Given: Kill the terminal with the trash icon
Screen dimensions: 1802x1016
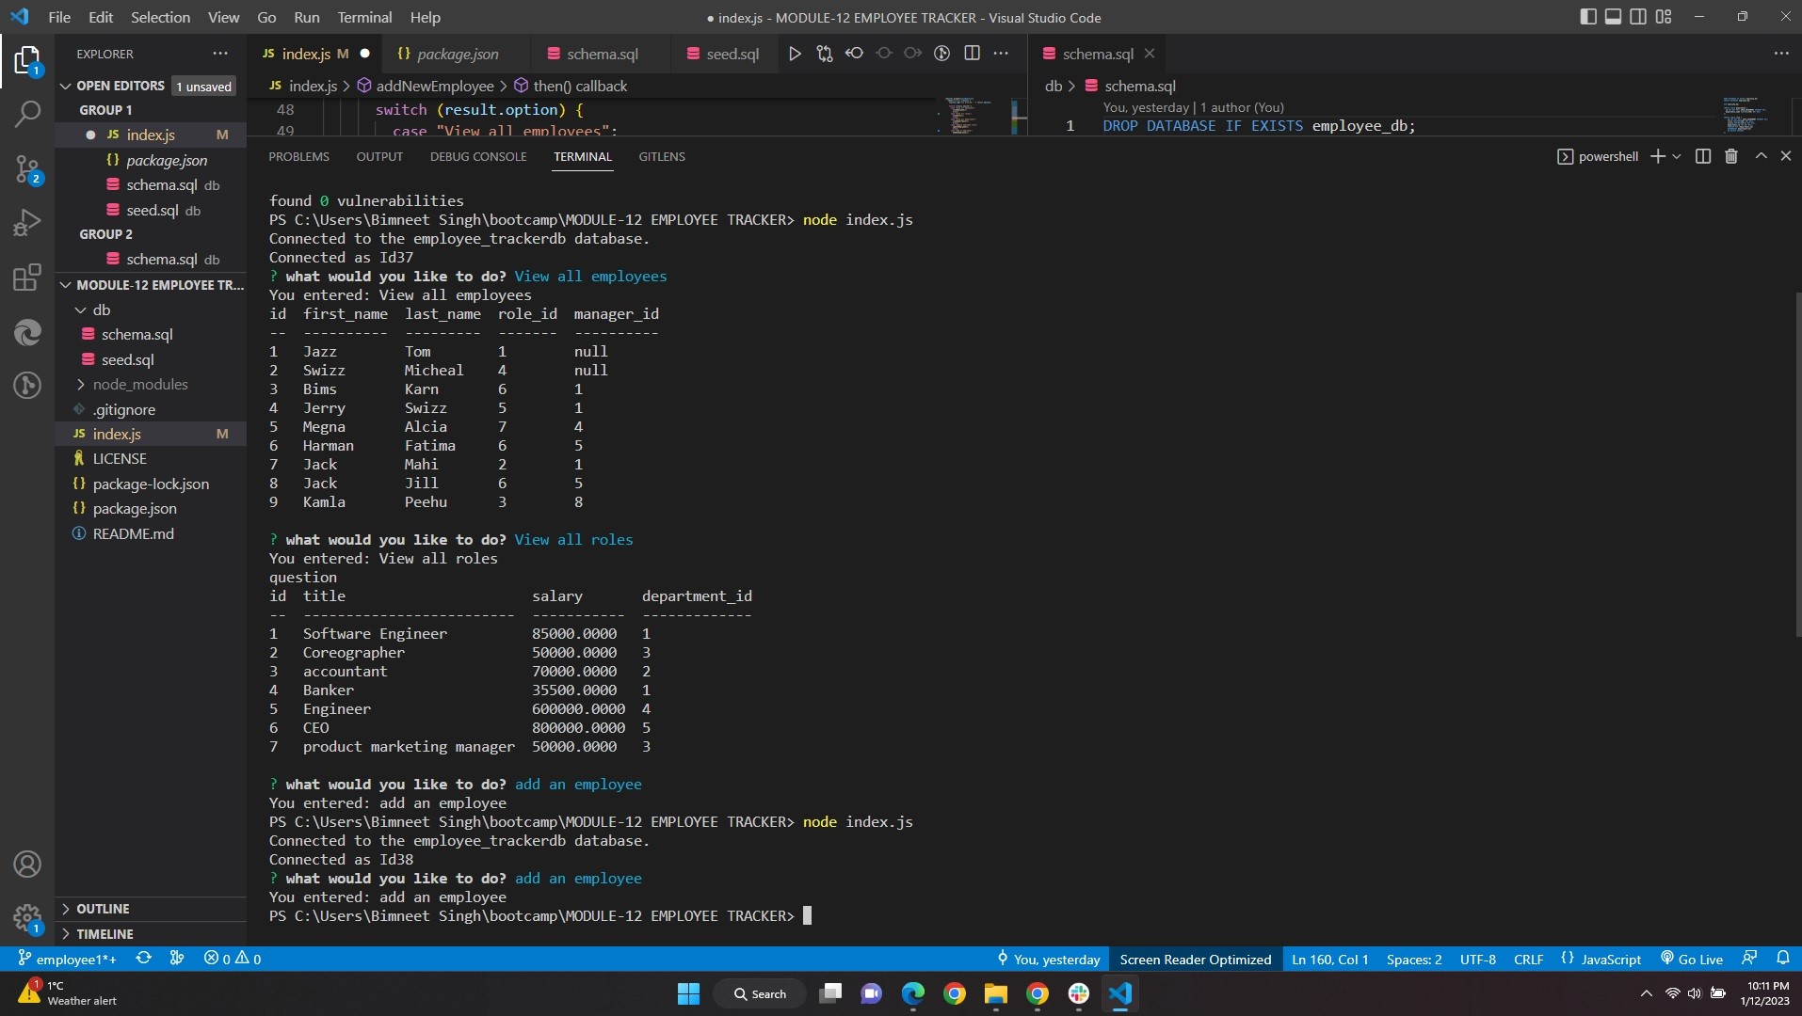Looking at the screenshot, I should click(x=1731, y=156).
